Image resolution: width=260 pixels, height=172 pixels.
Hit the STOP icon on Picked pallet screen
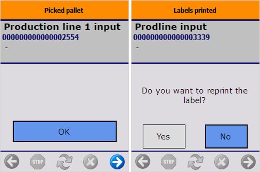(x=38, y=162)
